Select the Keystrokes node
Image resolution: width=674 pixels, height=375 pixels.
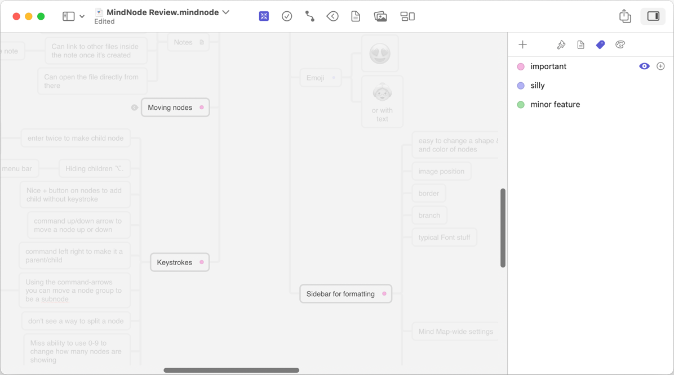click(175, 262)
